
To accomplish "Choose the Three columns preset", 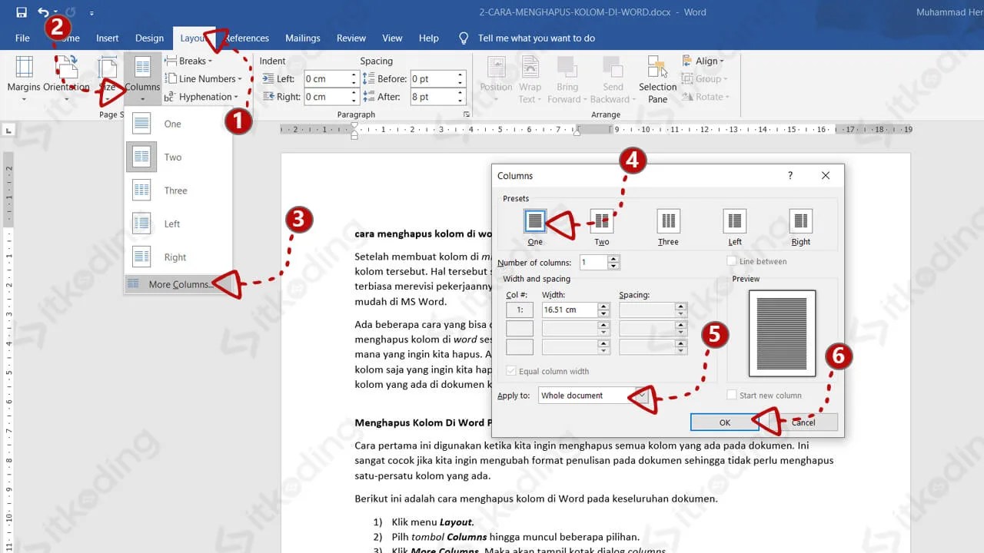I will tap(667, 221).
